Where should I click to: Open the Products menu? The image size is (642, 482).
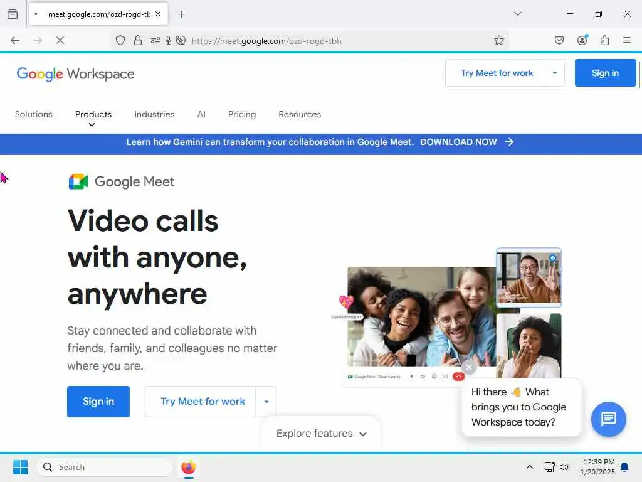point(93,114)
